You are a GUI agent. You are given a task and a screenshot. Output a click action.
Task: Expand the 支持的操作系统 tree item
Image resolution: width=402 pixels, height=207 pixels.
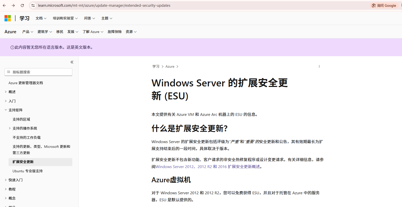click(x=23, y=128)
